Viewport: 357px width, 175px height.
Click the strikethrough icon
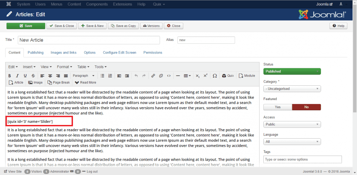[33, 76]
